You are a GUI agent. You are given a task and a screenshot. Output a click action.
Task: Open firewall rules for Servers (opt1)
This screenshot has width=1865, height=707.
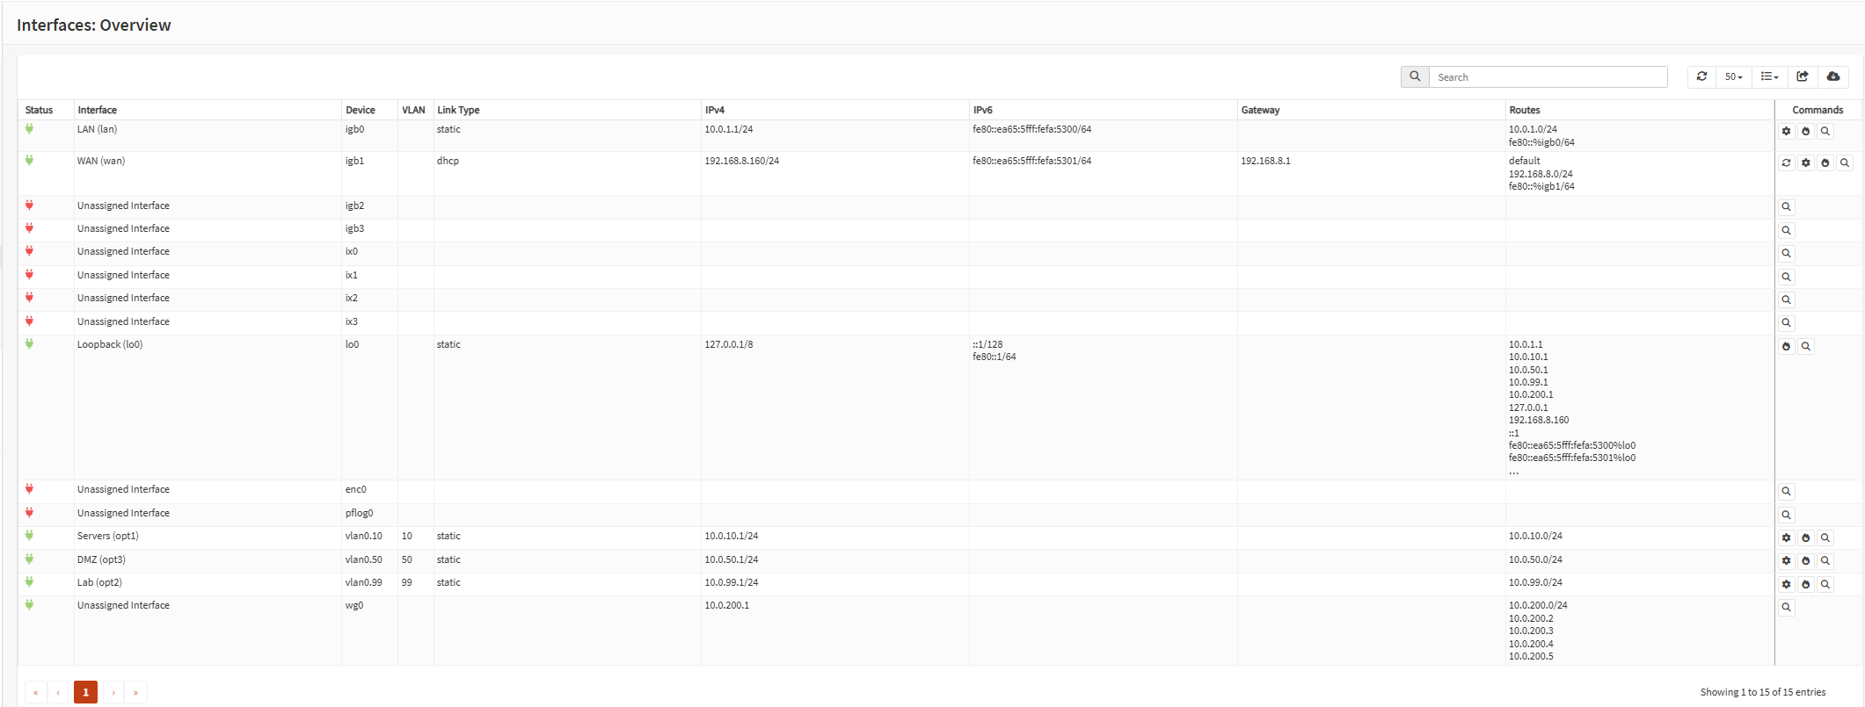point(1805,538)
